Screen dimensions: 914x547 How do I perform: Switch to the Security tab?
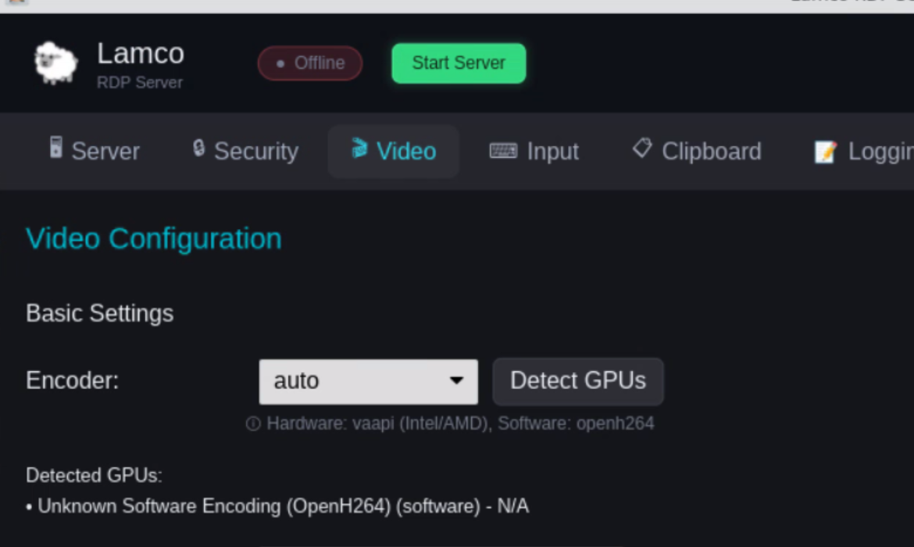tap(245, 151)
